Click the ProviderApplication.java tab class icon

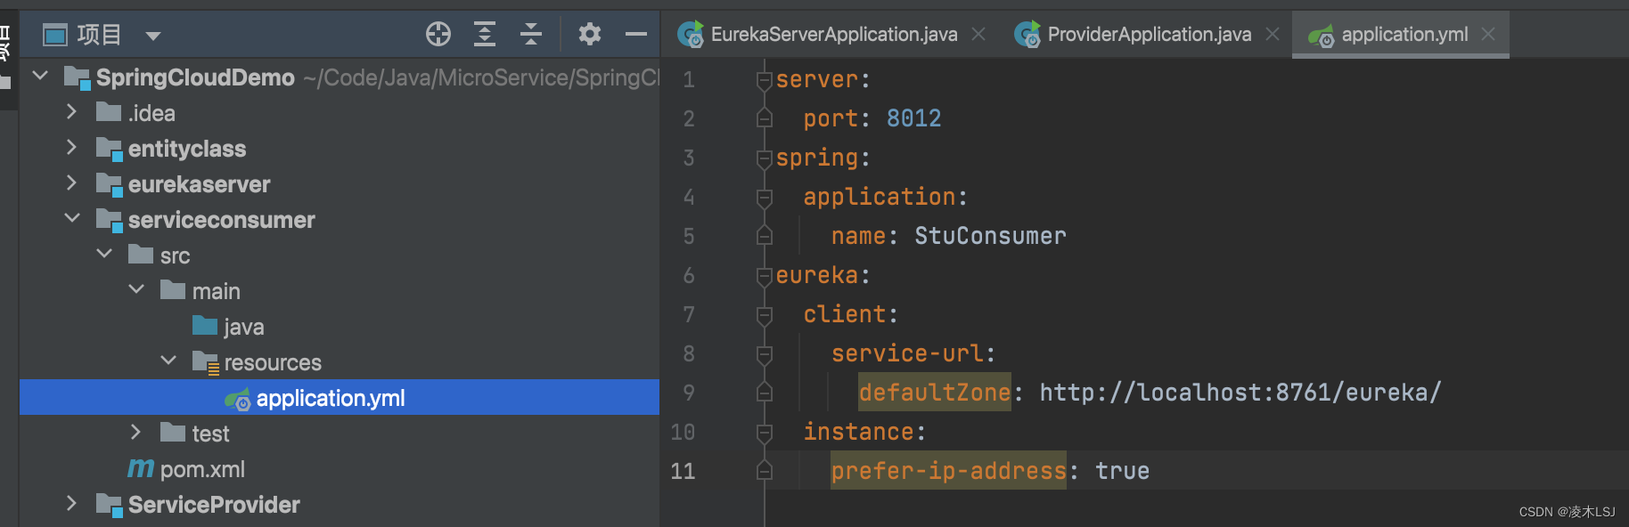tap(1027, 35)
